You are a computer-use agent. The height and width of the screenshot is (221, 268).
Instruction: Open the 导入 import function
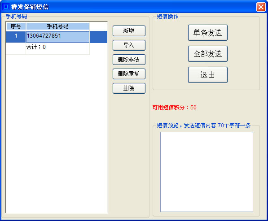(x=129, y=45)
